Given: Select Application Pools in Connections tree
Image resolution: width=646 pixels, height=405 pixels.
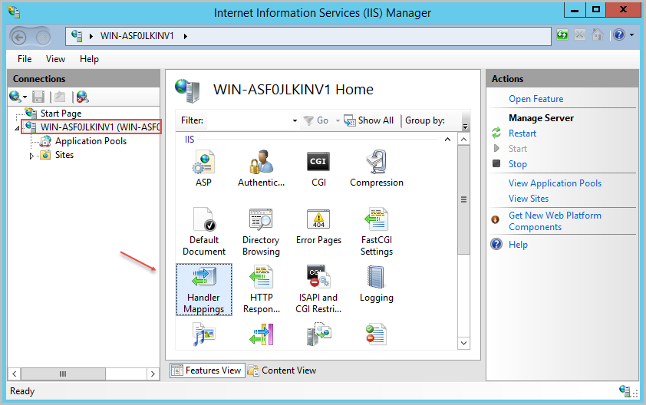Looking at the screenshot, I should click(91, 141).
